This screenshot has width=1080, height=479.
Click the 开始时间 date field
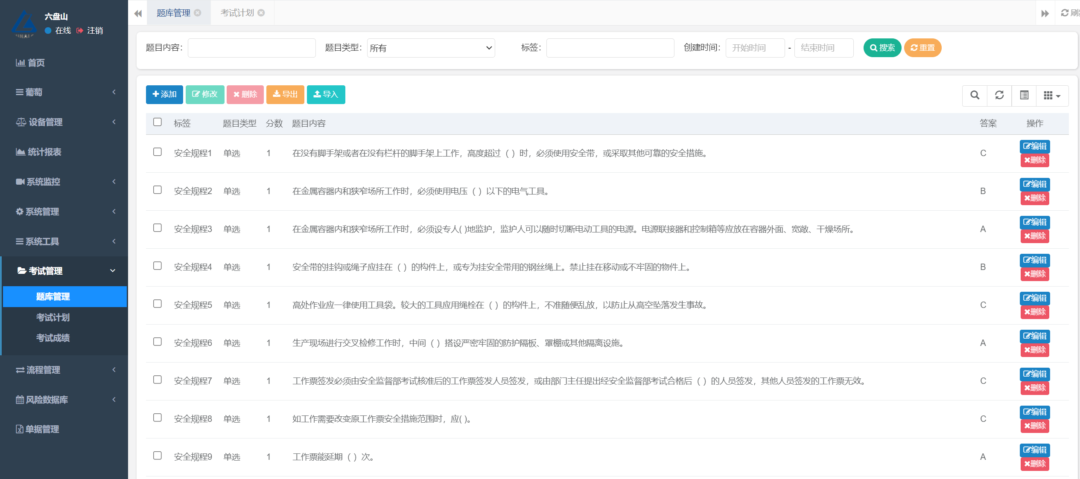[x=755, y=48]
